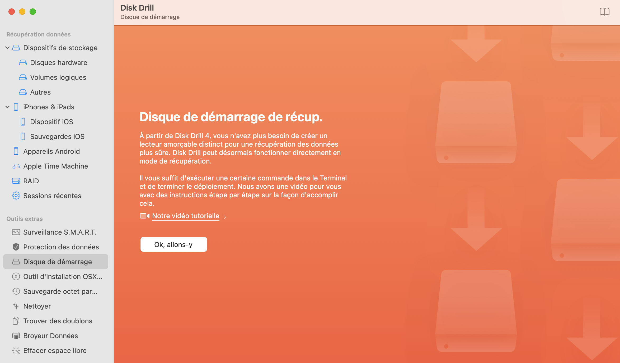The height and width of the screenshot is (363, 620).
Task: Open the documentation bookmarks icon
Action: (x=604, y=12)
